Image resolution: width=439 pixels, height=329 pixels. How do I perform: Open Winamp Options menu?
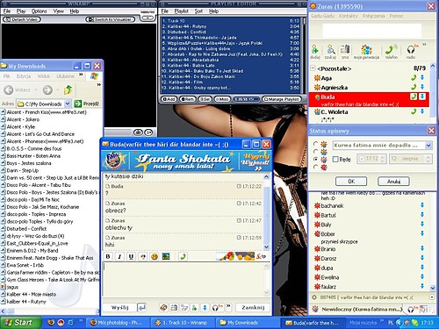(x=39, y=11)
